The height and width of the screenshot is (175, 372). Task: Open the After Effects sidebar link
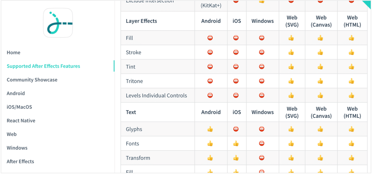click(20, 161)
